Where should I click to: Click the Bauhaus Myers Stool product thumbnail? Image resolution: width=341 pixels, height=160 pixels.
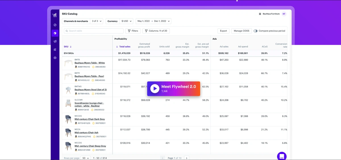pos(68,90)
